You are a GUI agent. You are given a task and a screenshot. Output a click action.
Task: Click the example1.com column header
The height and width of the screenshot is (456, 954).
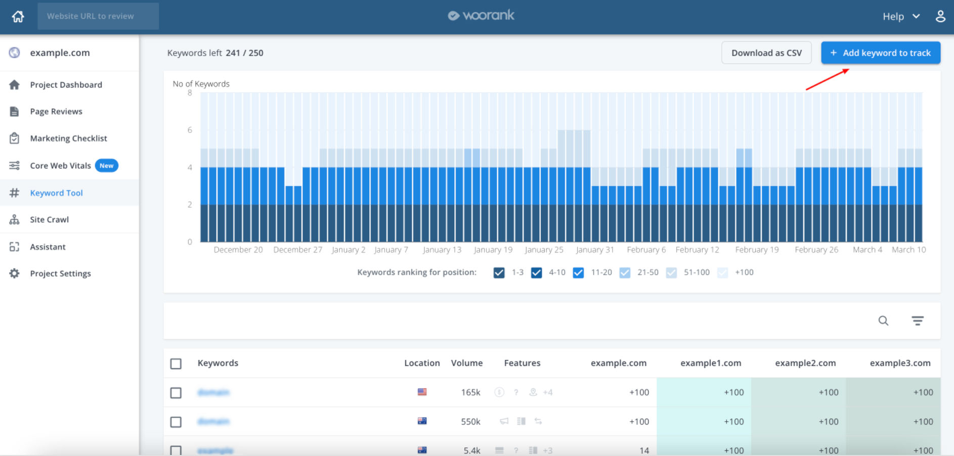[x=711, y=363]
